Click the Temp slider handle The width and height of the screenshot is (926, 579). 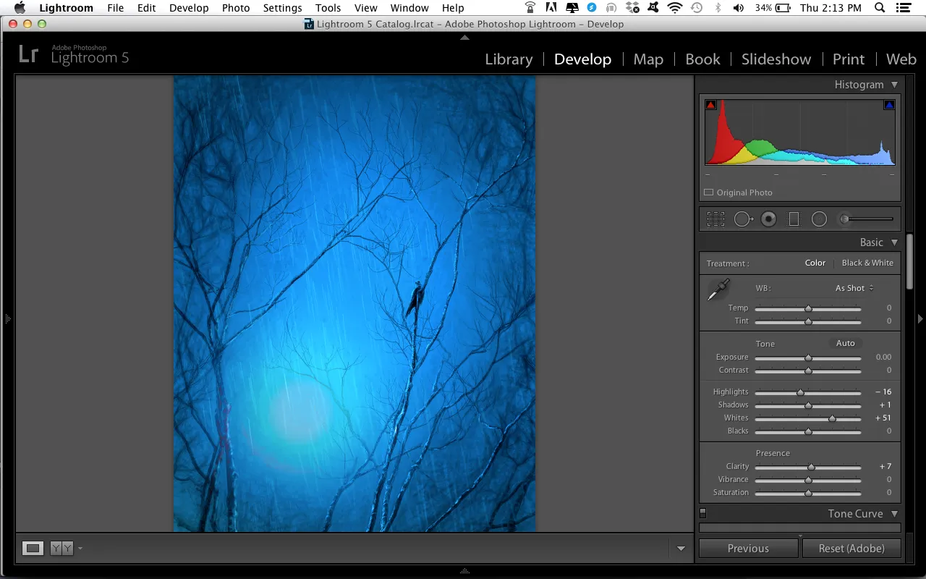point(808,308)
